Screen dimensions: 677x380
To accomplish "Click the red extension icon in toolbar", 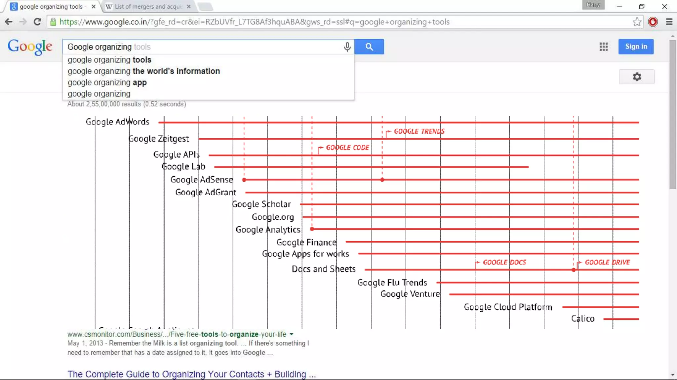I will coord(653,22).
